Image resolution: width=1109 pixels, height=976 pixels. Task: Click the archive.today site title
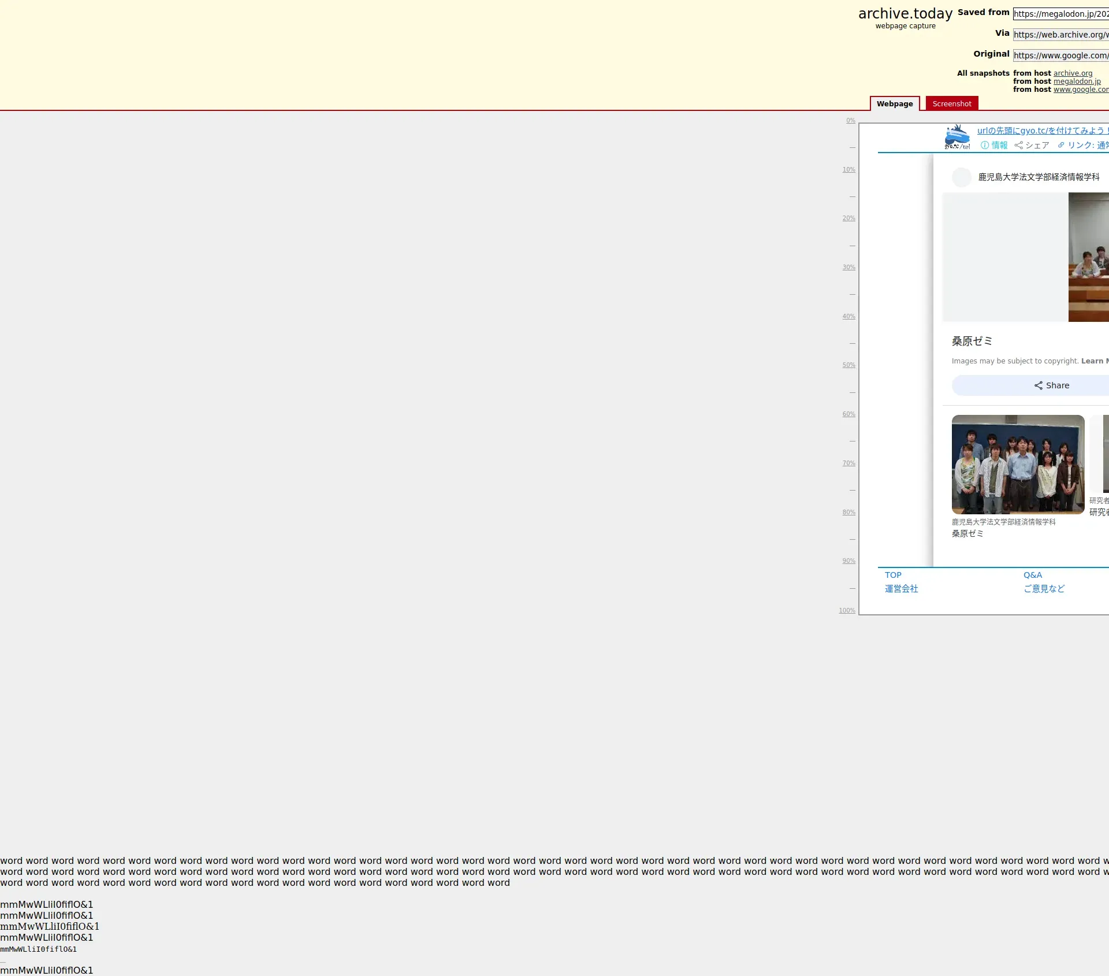(x=905, y=14)
